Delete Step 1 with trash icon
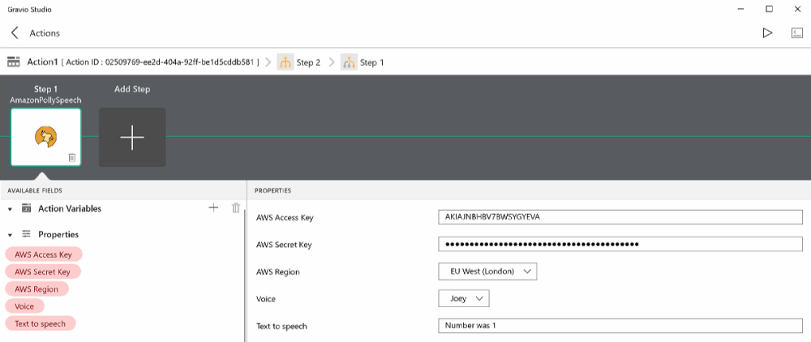 tap(72, 157)
